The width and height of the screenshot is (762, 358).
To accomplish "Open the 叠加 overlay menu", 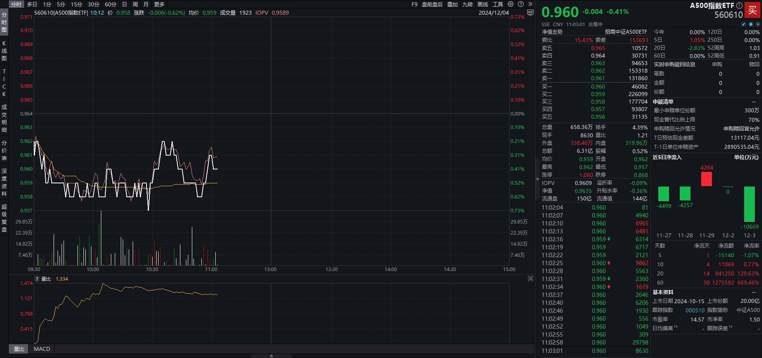I will tap(453, 4).
